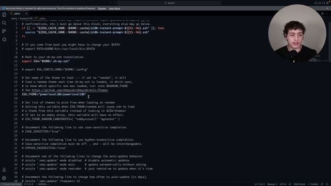Click the line and column status item

pos(260,184)
